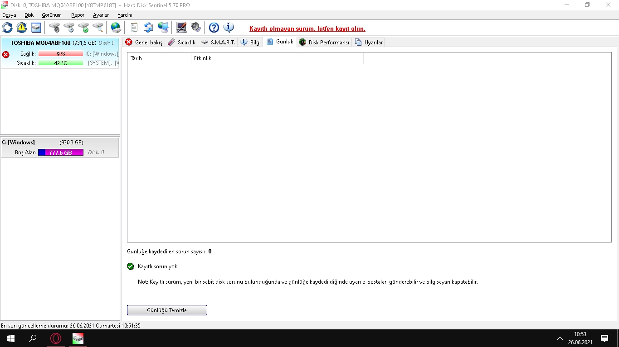Select the TOSHIBA MQ04ABF100 disk entry

point(60,53)
